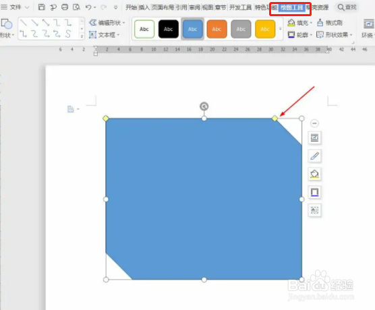
Task: Click the floating outline icon beside shape
Action: 314,192
